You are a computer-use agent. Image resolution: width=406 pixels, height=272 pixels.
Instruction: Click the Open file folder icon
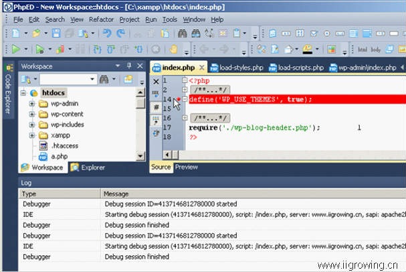[x=36, y=33]
